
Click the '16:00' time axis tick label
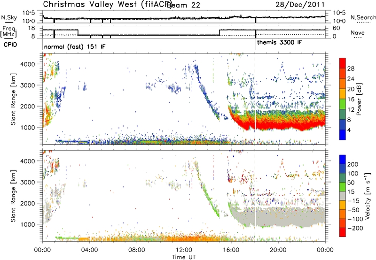tap(231, 250)
